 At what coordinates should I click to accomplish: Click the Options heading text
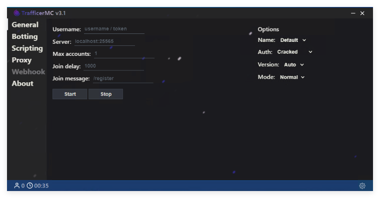point(268,29)
